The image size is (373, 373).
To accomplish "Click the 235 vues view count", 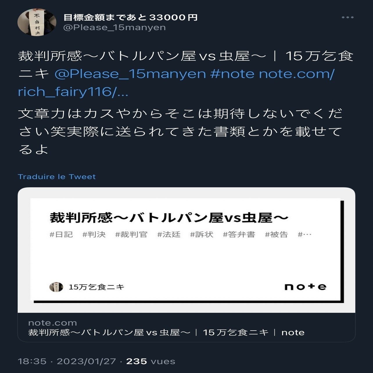I will click(x=151, y=361).
